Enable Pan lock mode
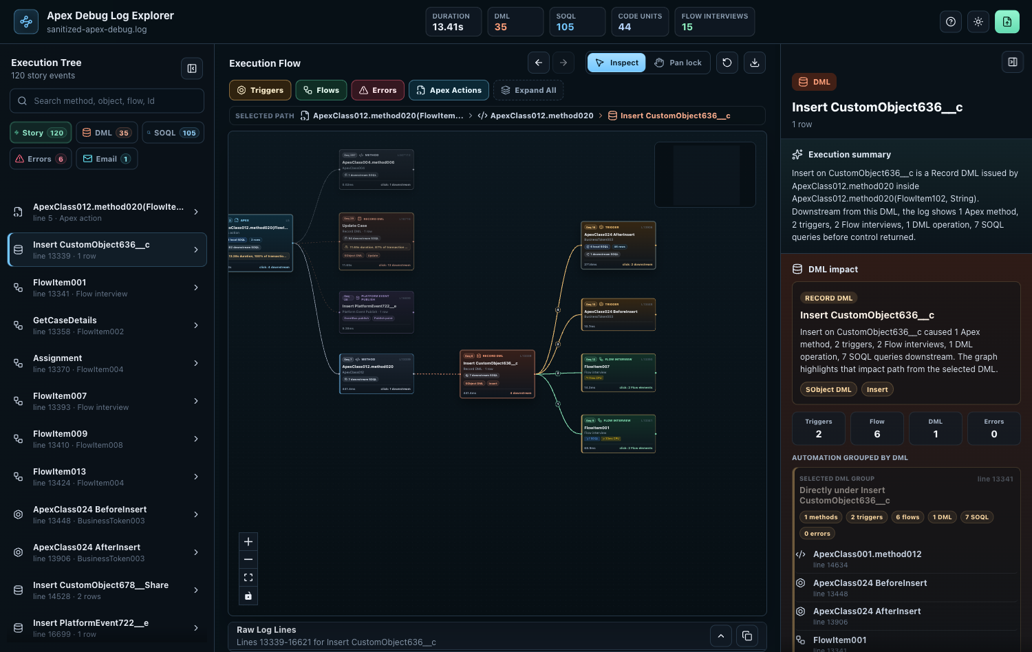Screen dimensions: 1032x652 pyautogui.click(x=678, y=63)
